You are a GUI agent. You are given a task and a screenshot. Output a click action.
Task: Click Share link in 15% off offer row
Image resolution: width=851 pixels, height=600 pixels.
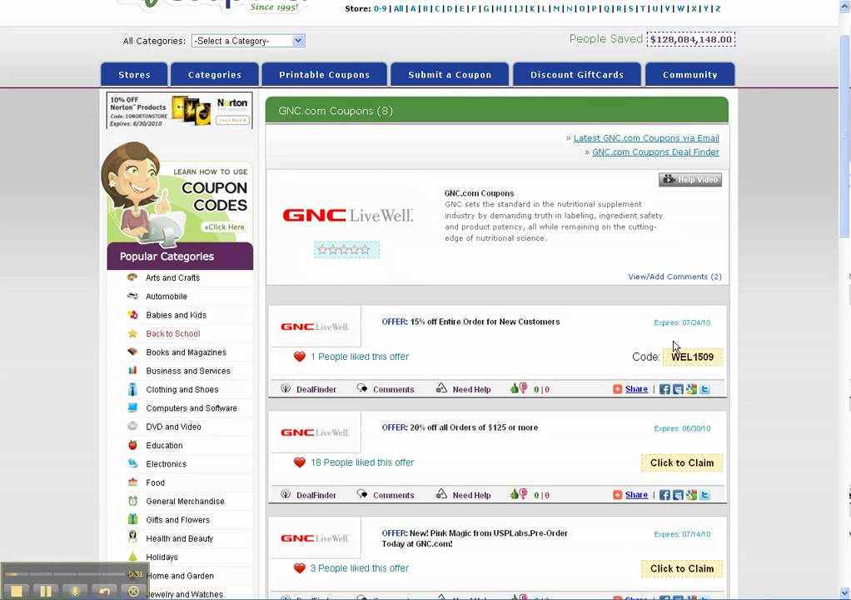pos(636,389)
